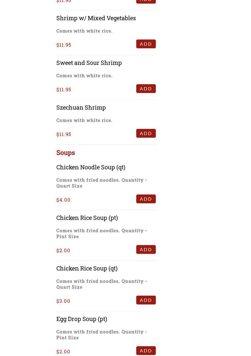Add Sweet and Sour Shrimp to order

tap(146, 89)
